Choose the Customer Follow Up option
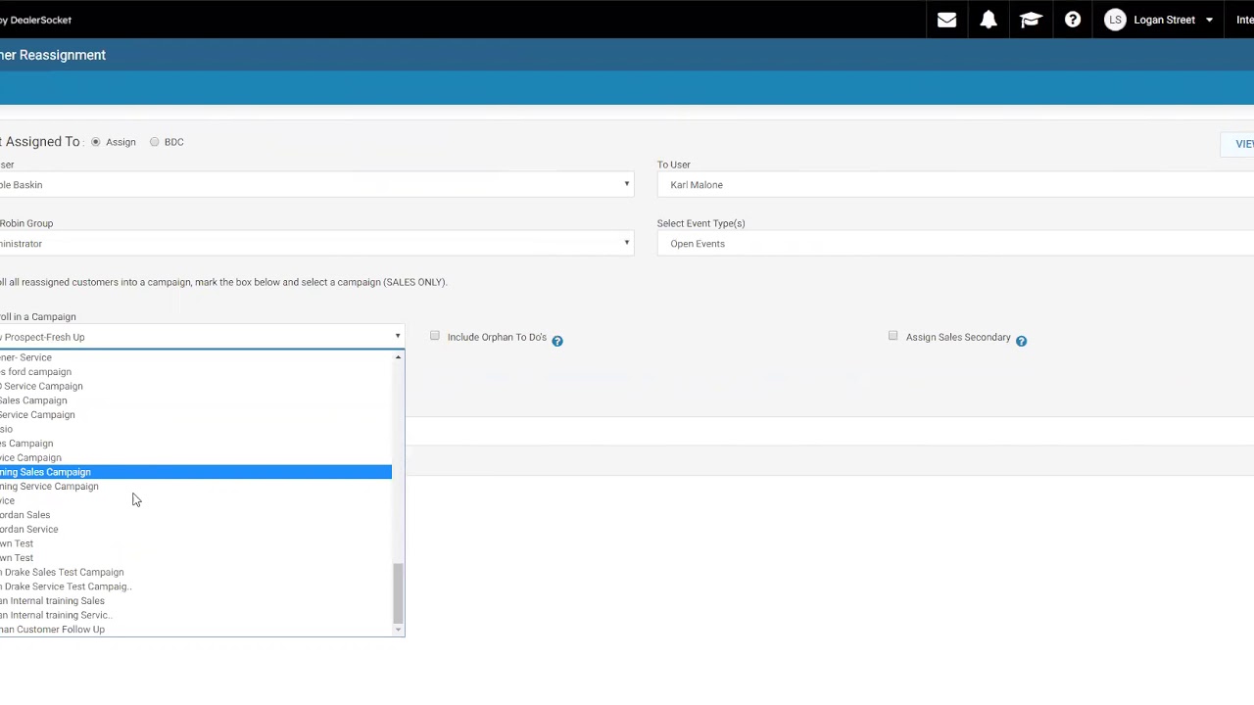Viewport: 1254px width, 705px height. coord(196,630)
